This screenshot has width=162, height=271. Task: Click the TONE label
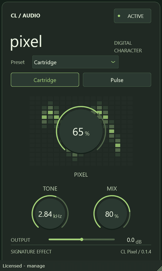pyautogui.click(x=50, y=189)
